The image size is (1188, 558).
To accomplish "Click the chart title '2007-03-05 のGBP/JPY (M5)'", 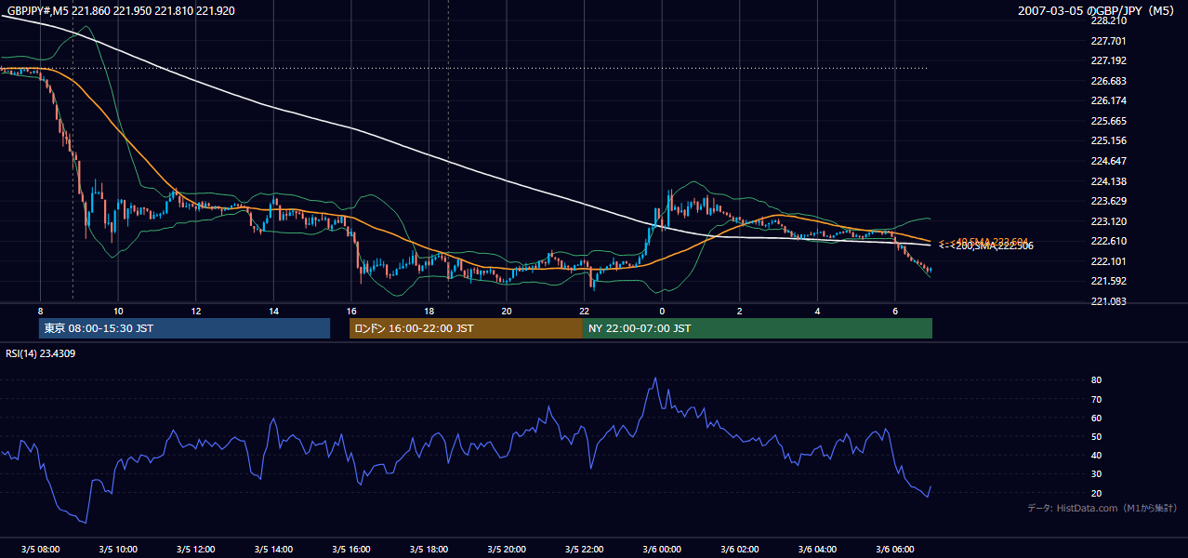I will 1097,10.
